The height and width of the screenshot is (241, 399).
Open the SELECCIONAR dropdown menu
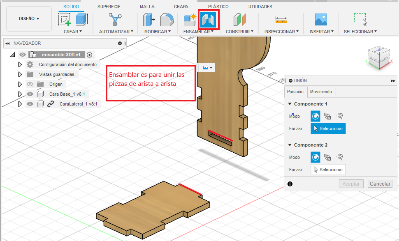[360, 32]
